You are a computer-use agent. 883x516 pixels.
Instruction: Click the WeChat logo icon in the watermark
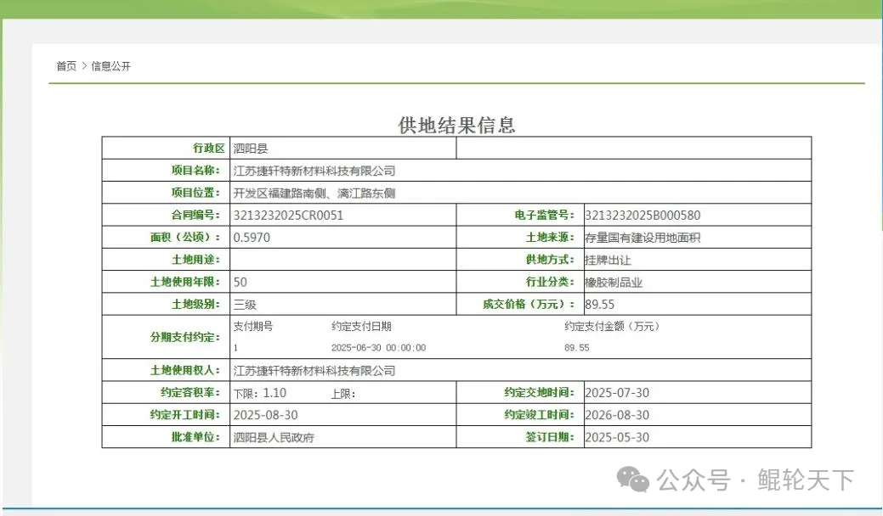pyautogui.click(x=633, y=480)
